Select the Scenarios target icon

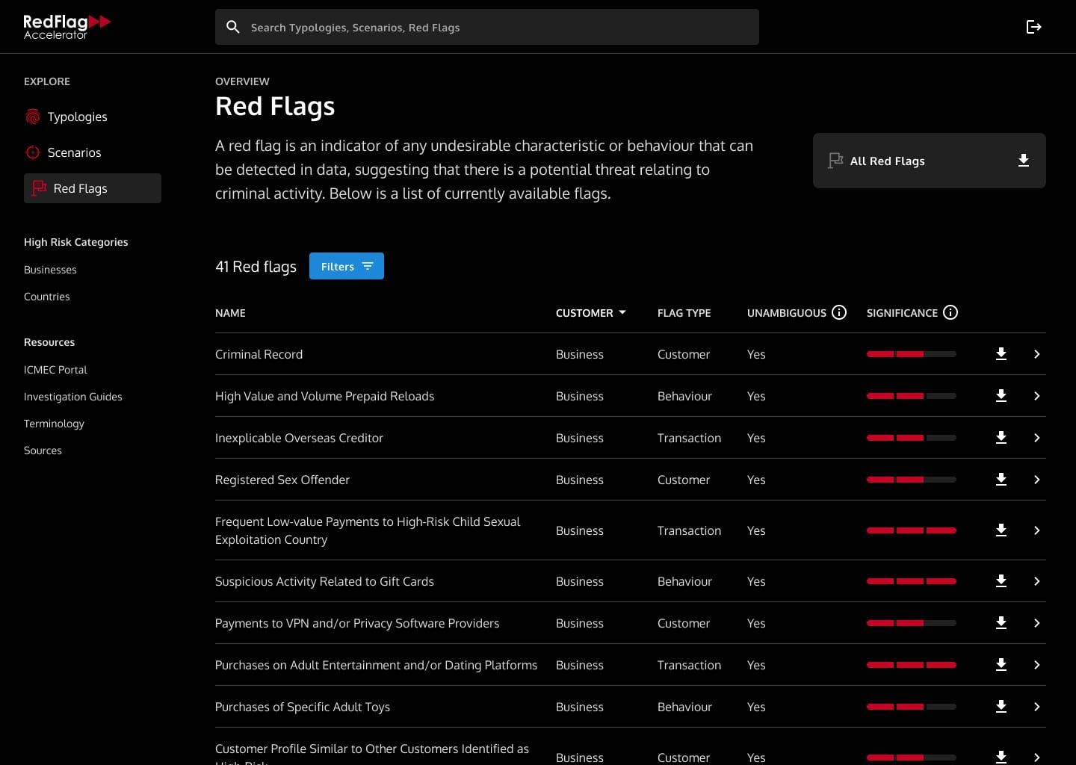click(33, 152)
